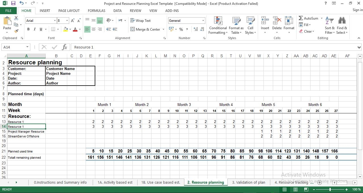
Task: Apply Comma Style format
Action: tap(187, 29)
